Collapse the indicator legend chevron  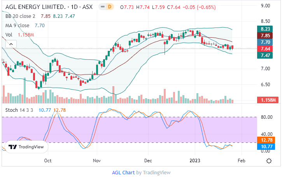pyautogui.click(x=11, y=43)
